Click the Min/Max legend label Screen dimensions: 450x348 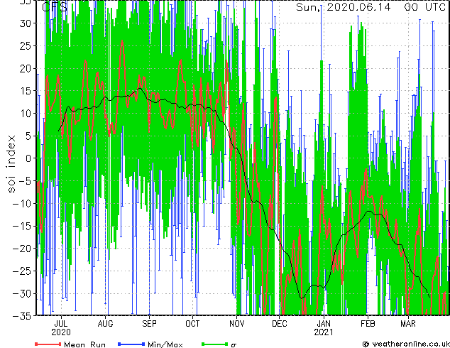[165, 344]
